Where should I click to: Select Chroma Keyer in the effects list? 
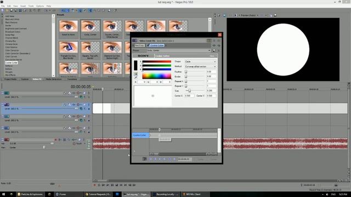click(11, 44)
